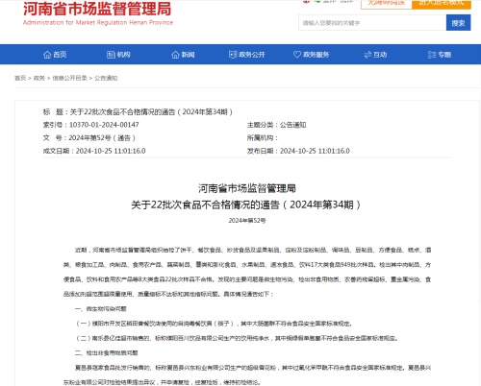Click the white outlined 无障碍 button

tap(387, 4)
